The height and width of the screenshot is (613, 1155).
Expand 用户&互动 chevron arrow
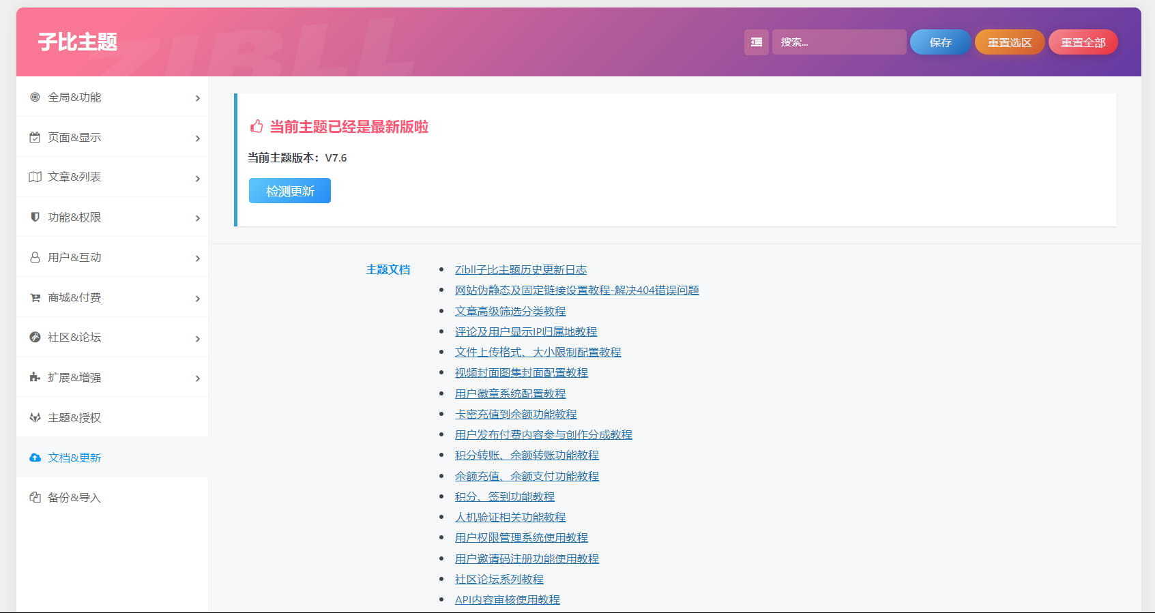(x=198, y=258)
